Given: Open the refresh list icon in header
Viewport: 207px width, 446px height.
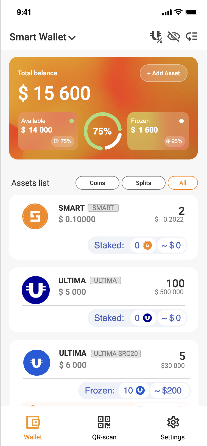Looking at the screenshot, I should [191, 37].
